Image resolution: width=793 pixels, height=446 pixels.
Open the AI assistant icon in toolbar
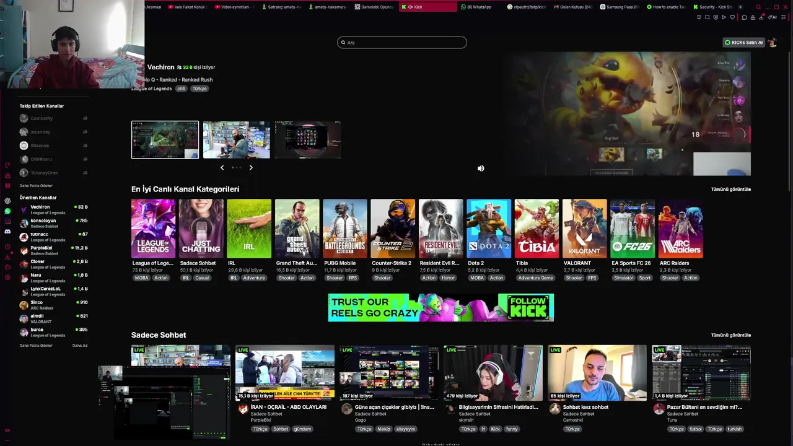pos(772,17)
